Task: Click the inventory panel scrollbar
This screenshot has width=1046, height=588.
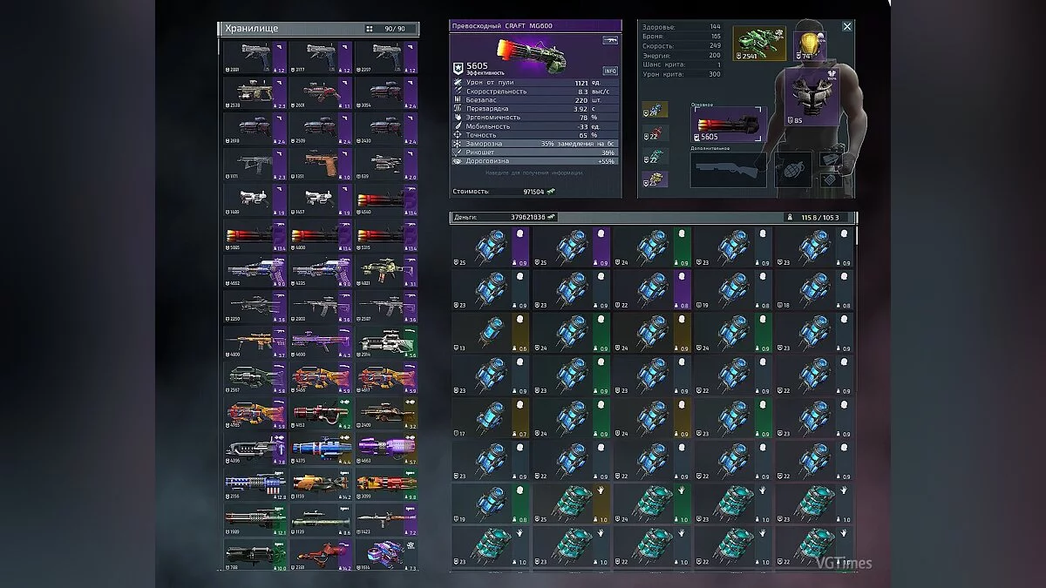Action: [x=857, y=235]
